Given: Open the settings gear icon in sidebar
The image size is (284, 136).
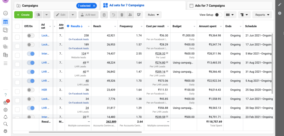Looking at the screenshot, I should coord(6,110).
